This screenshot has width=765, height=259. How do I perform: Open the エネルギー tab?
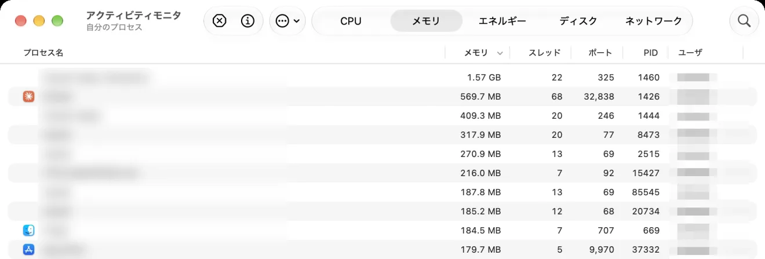[502, 21]
